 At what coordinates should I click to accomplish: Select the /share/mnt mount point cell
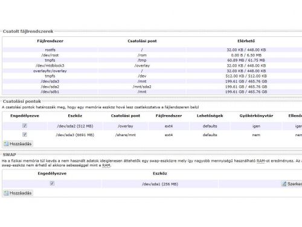[x=126, y=135]
